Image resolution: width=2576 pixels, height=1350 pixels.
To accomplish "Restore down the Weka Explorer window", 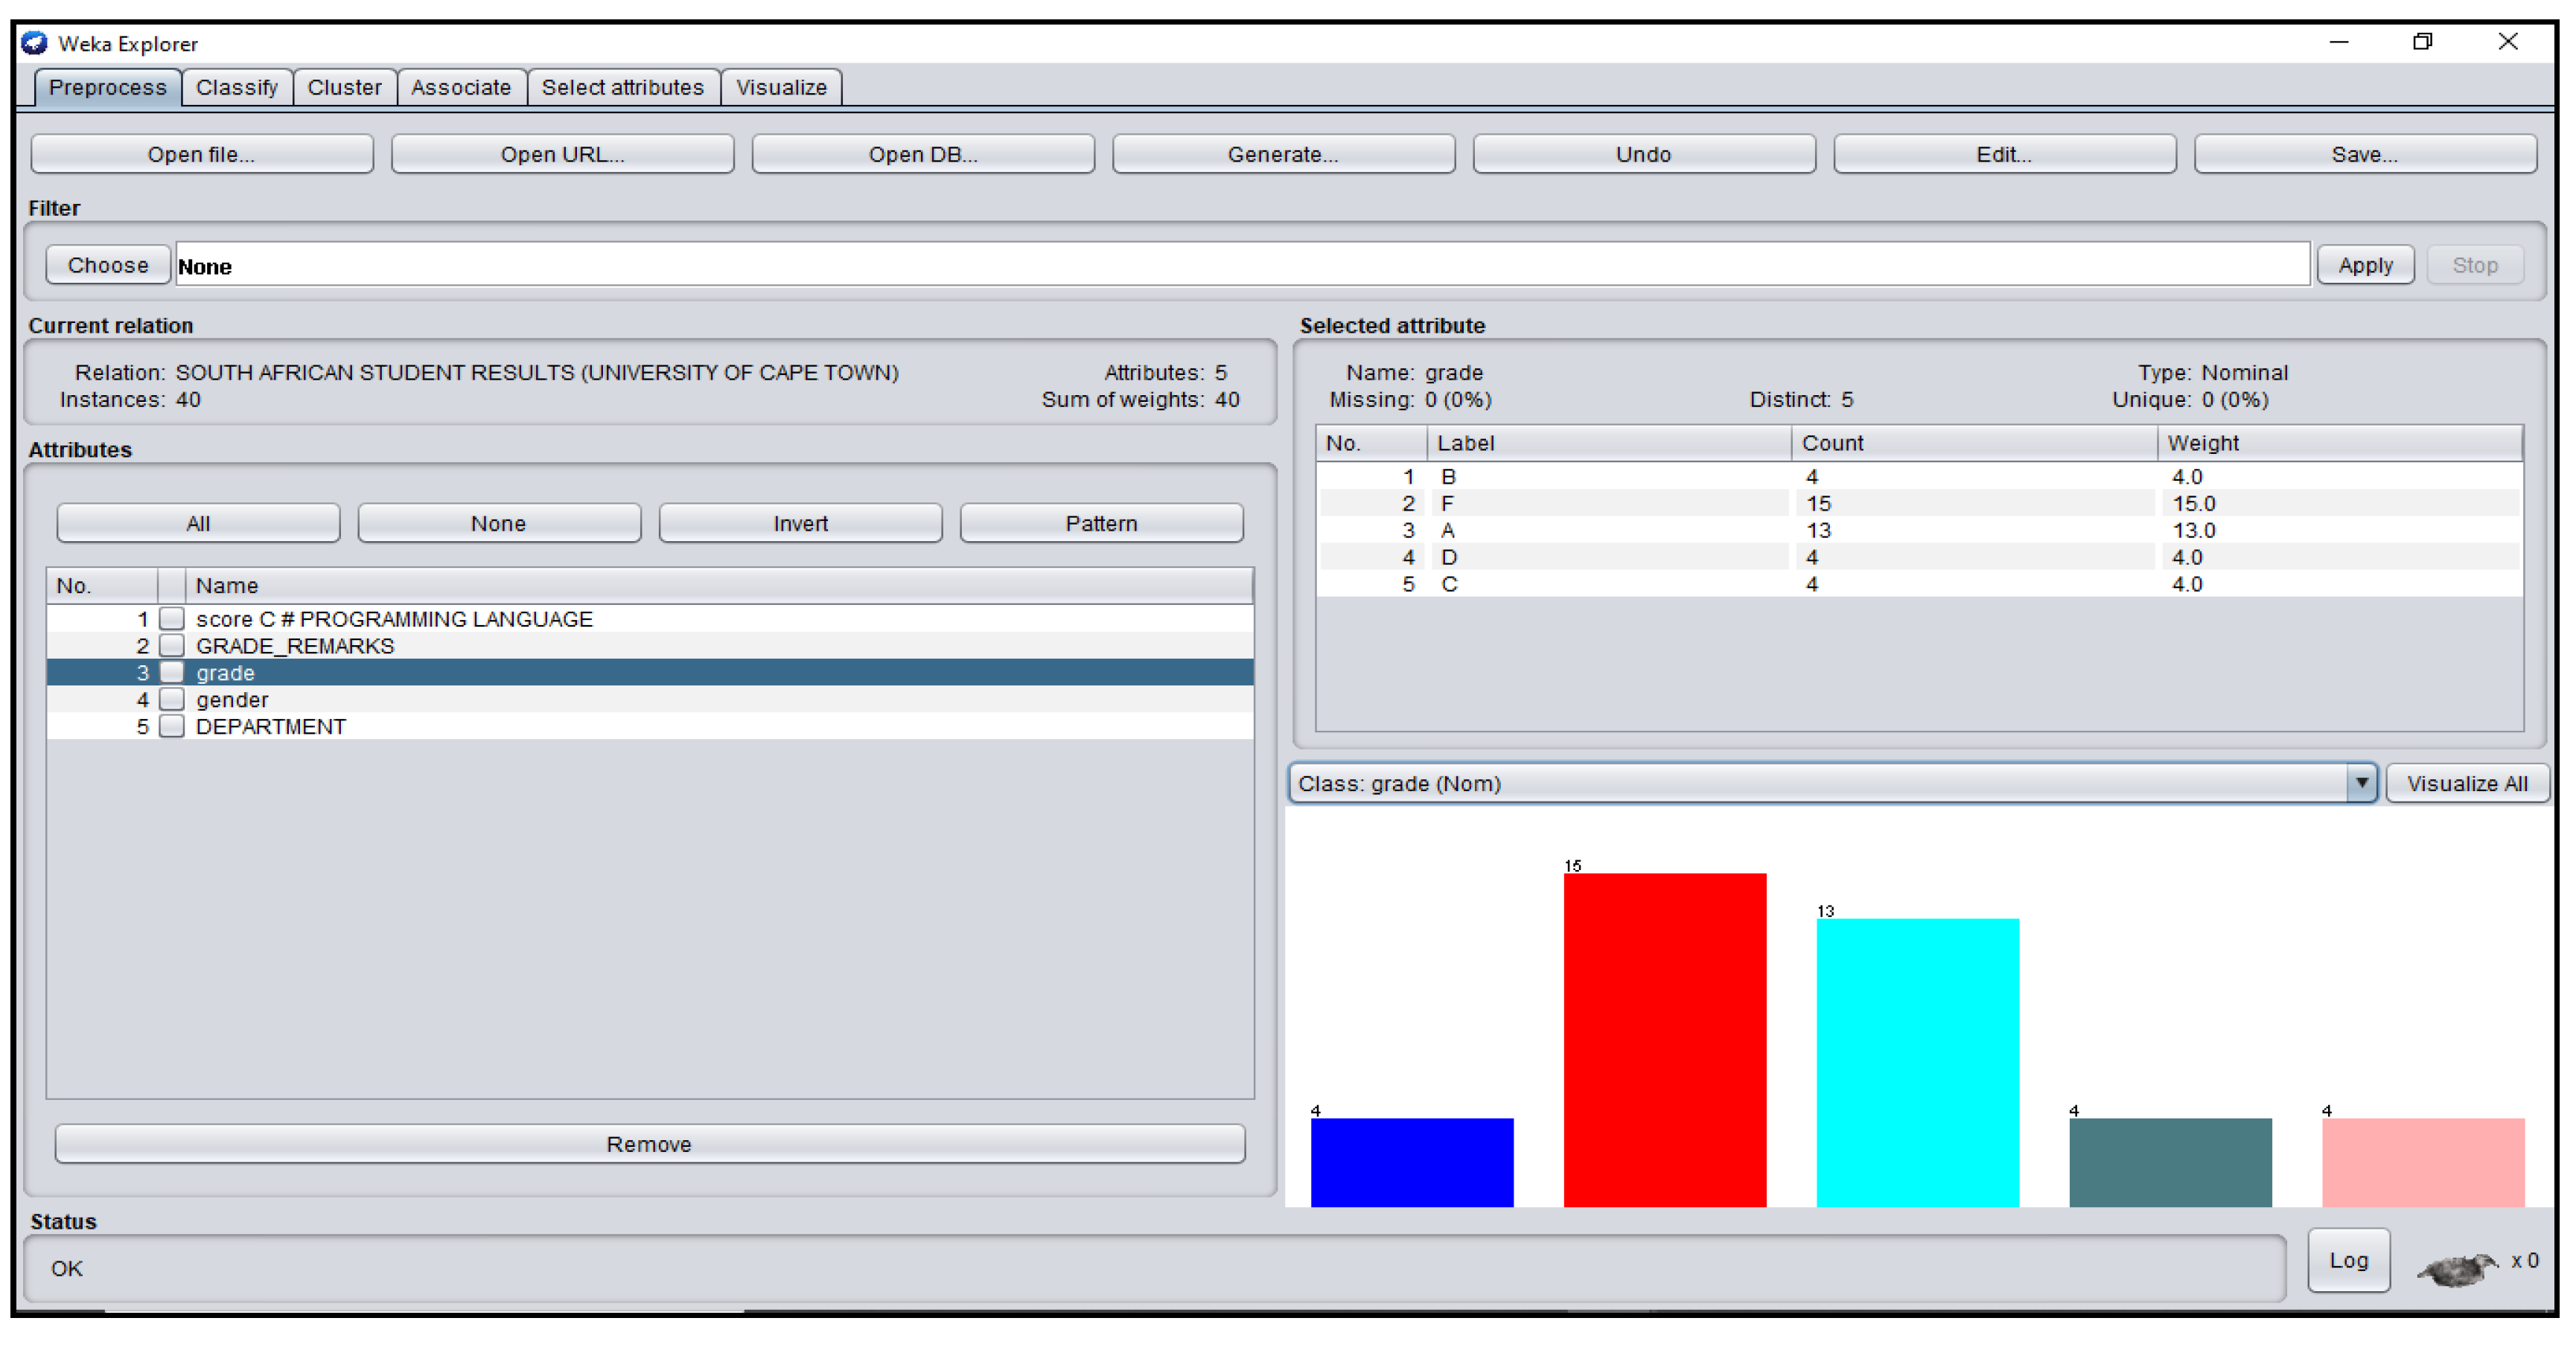I will (2422, 42).
